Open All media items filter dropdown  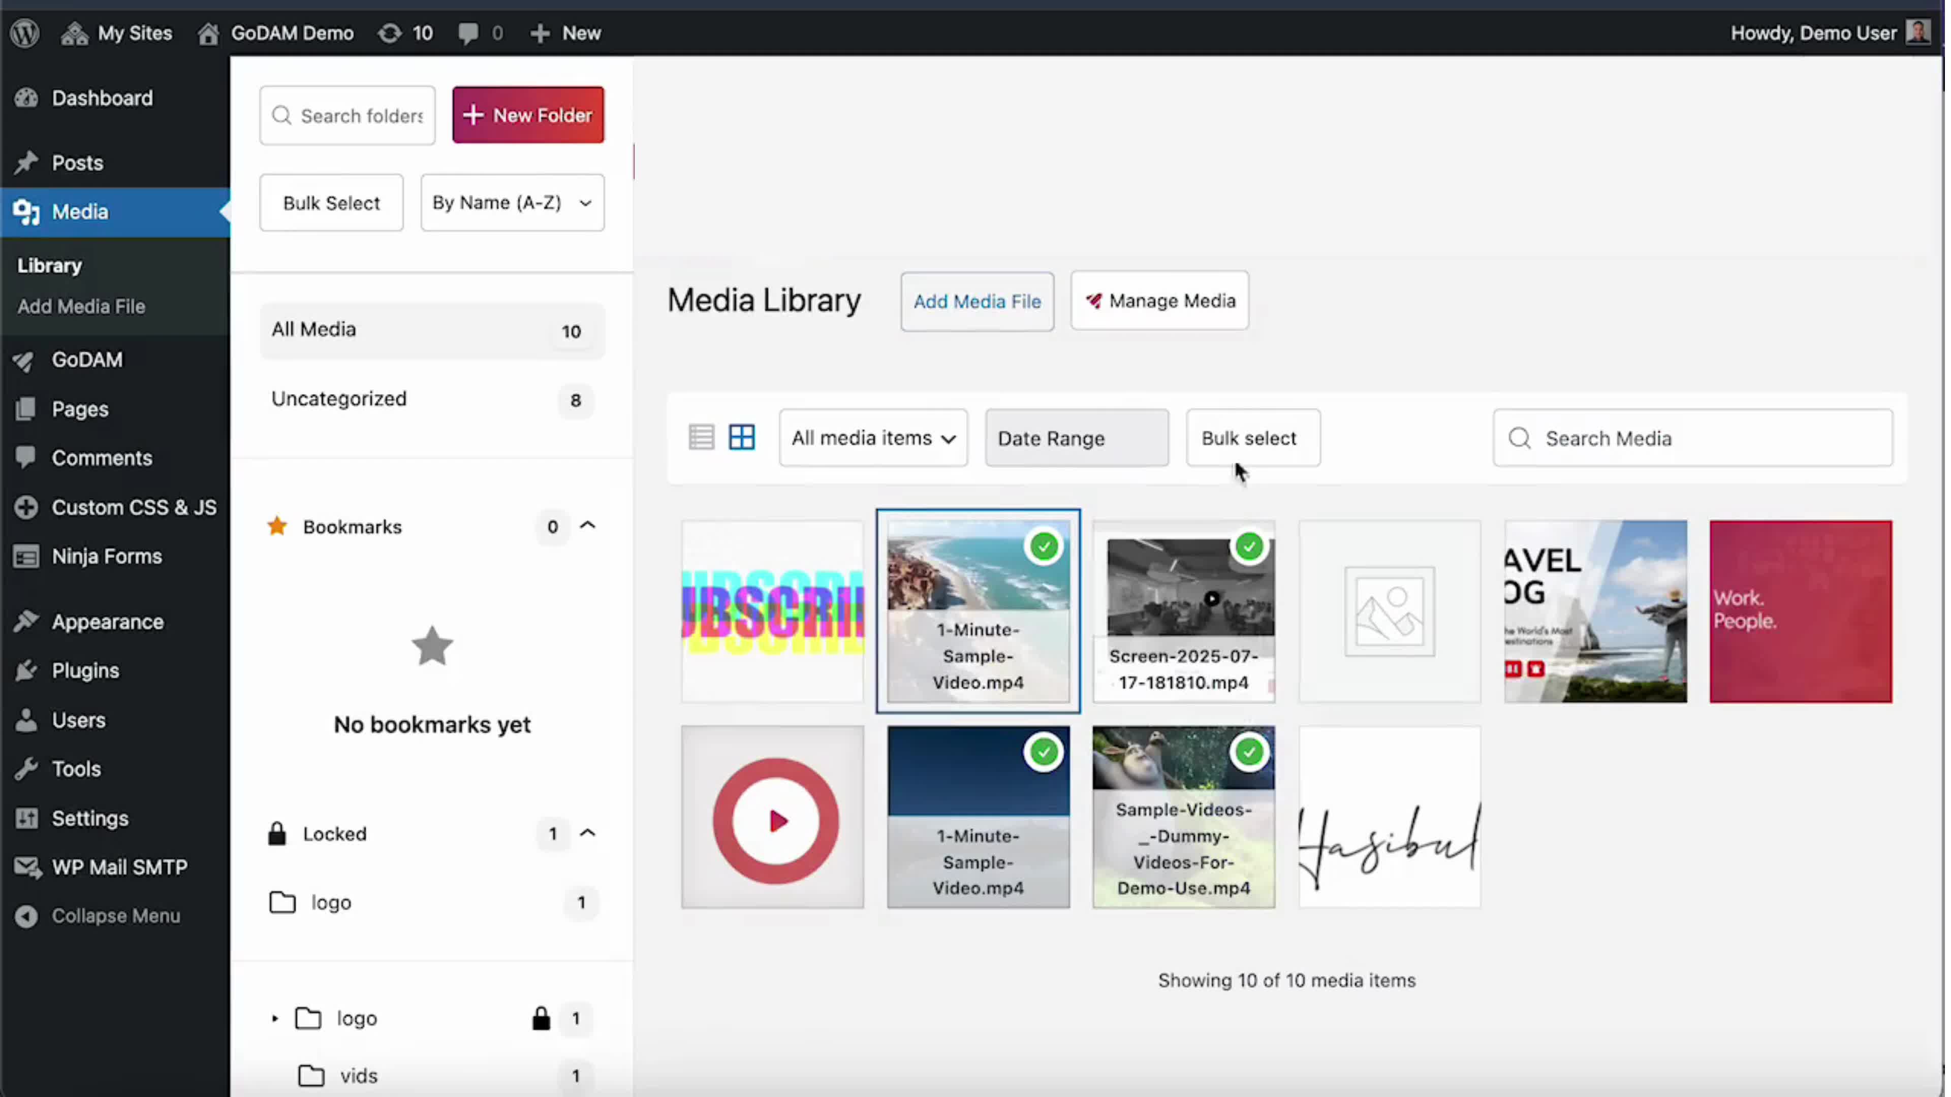pos(872,438)
